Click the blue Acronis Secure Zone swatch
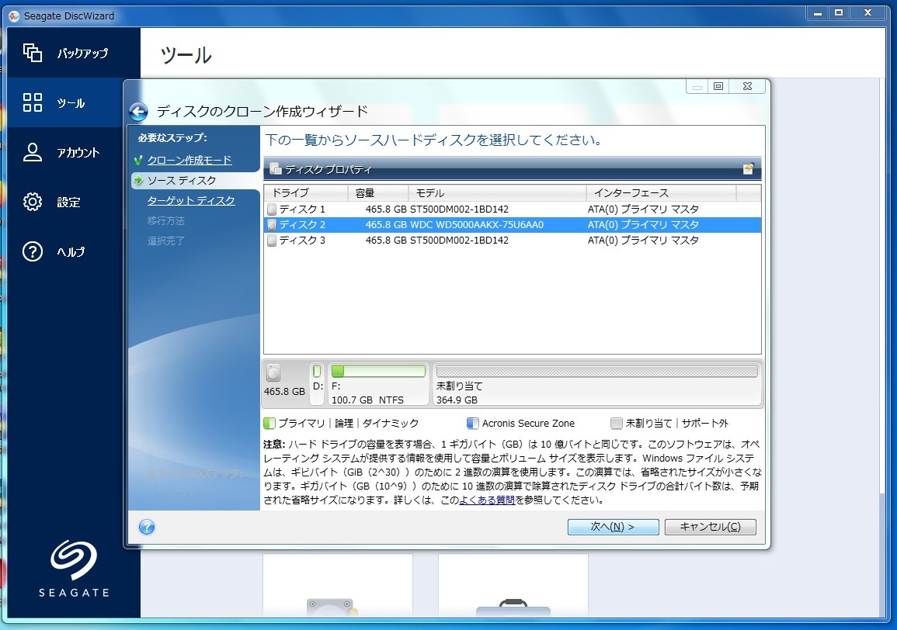The image size is (897, 630). coord(472,423)
